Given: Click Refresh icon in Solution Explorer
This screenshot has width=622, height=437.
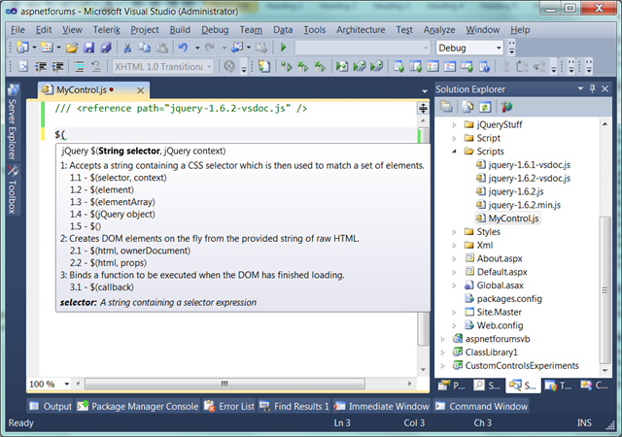Looking at the screenshot, I should (485, 107).
